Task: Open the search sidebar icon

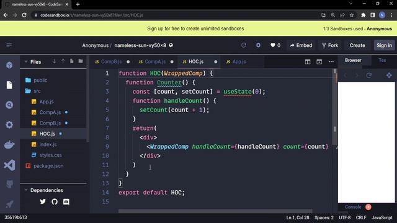Action: pos(9,105)
